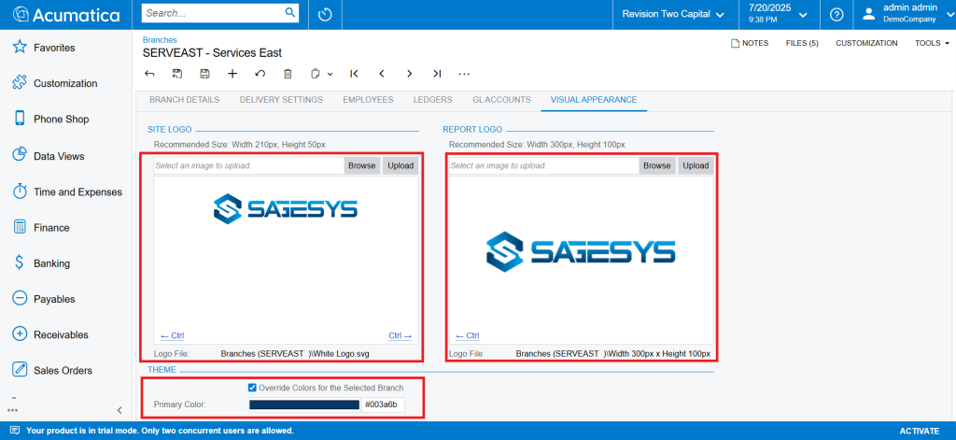Viewport: 956px width, 440px height.
Task: Open the Help question mark icon
Action: pos(836,15)
